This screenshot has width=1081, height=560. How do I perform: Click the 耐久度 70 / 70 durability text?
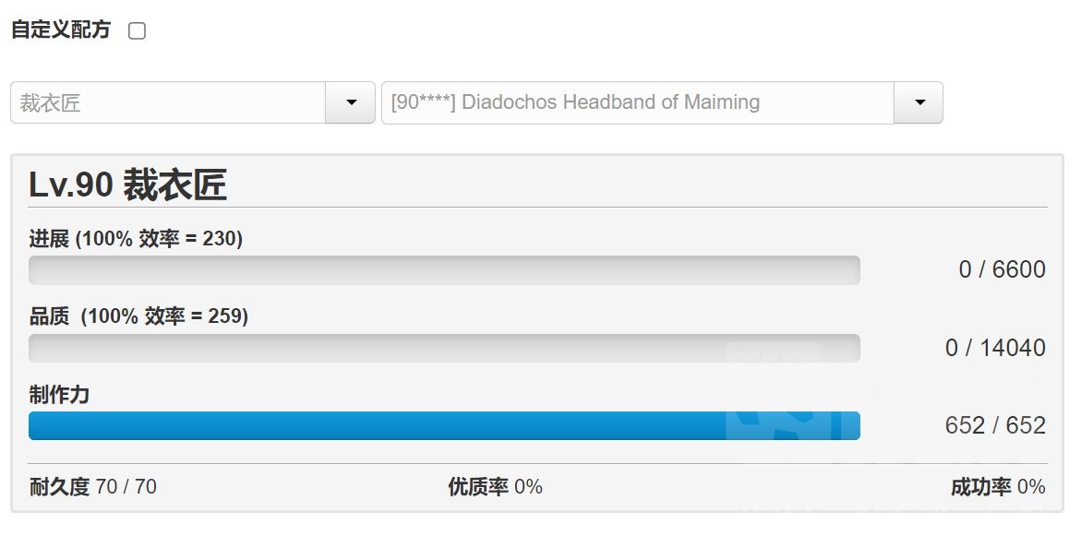[x=93, y=486]
